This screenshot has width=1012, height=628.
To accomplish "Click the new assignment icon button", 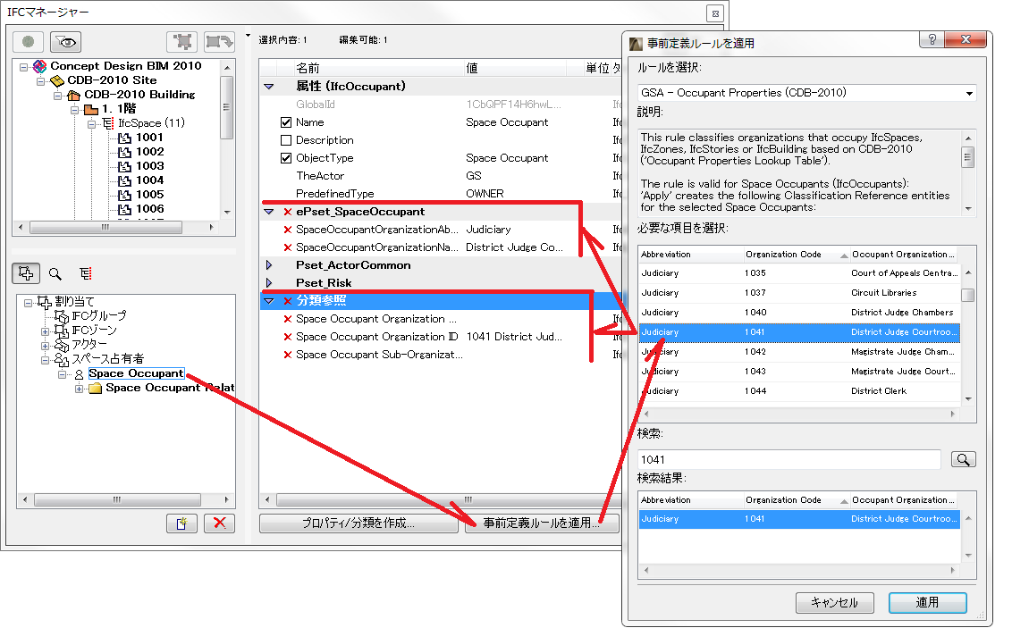I will [182, 523].
